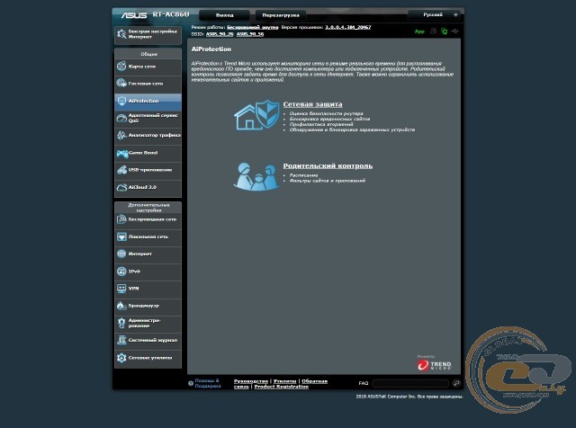576x428 pixels.
Task: Open Интернет globe icon in sidebar
Action: (121, 254)
